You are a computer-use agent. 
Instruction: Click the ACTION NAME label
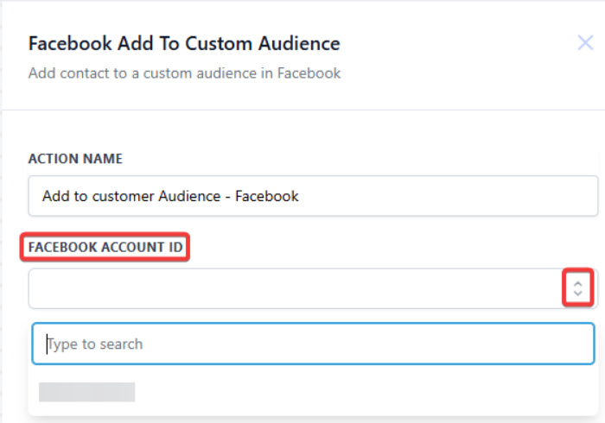coord(75,159)
